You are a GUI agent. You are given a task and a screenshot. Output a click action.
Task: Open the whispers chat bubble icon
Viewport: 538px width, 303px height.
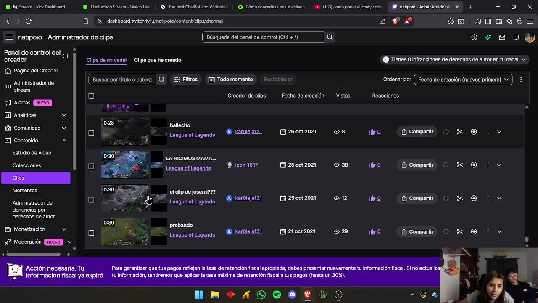click(x=516, y=37)
